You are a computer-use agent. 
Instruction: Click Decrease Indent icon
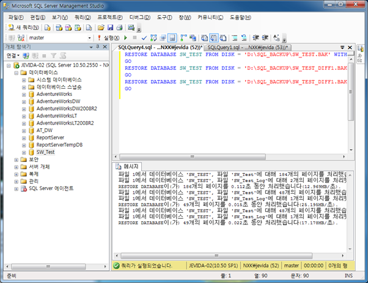click(256, 38)
